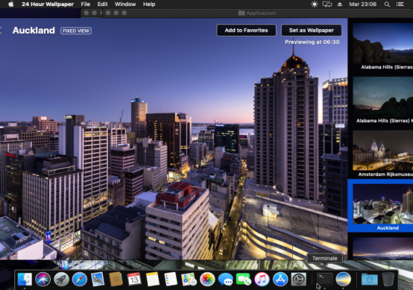Click the Applicazioni window title bar
The width and height of the screenshot is (413, 290).
coord(257,13)
